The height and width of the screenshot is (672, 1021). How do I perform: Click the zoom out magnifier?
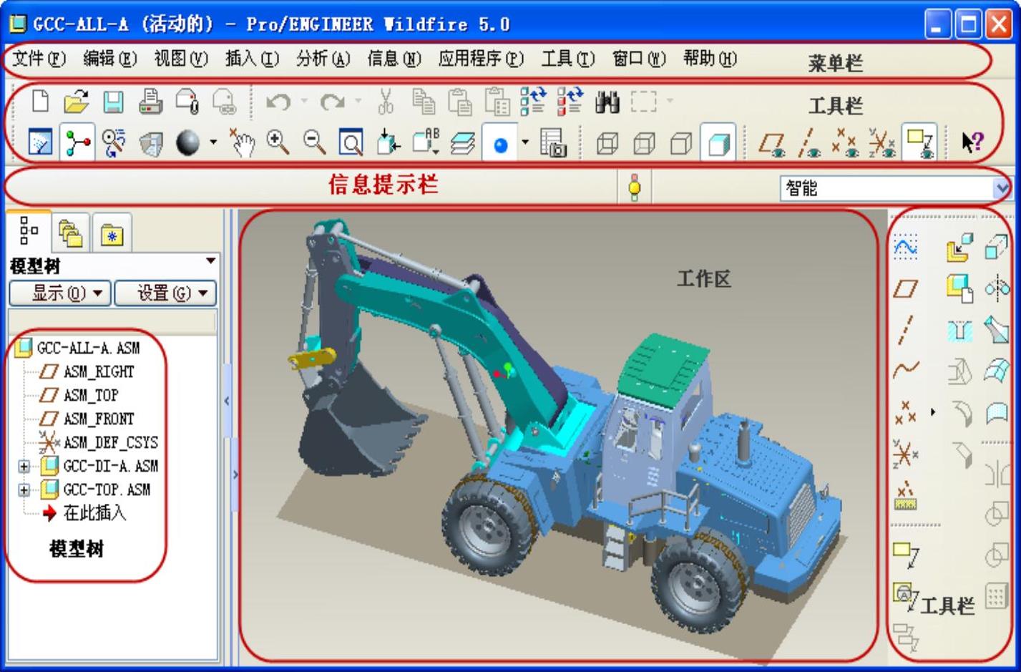[315, 142]
